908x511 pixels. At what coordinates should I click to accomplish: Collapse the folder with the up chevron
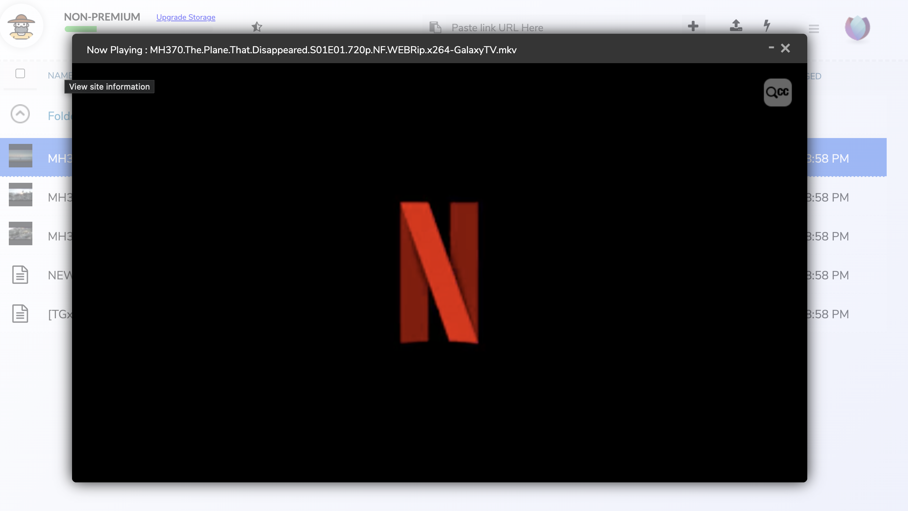20,114
